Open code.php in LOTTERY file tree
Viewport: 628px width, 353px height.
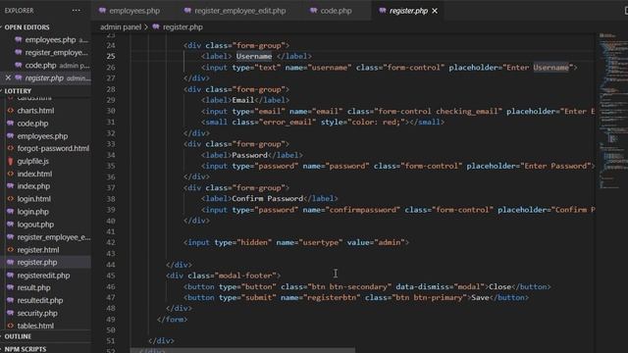click(x=32, y=124)
